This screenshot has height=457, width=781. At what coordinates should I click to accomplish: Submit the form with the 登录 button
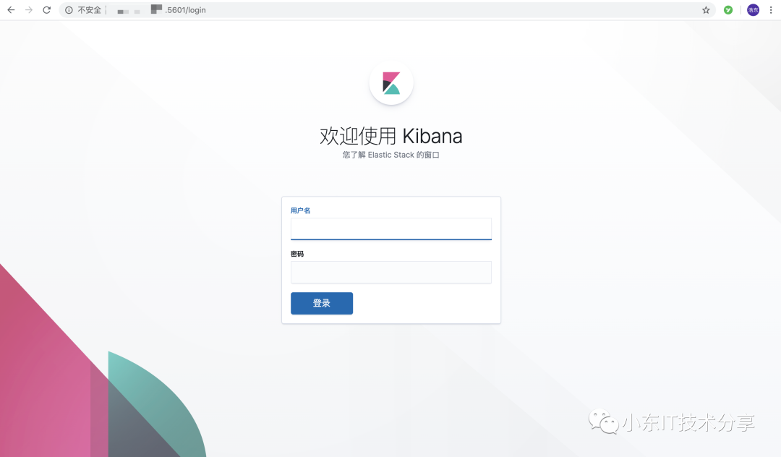point(322,303)
